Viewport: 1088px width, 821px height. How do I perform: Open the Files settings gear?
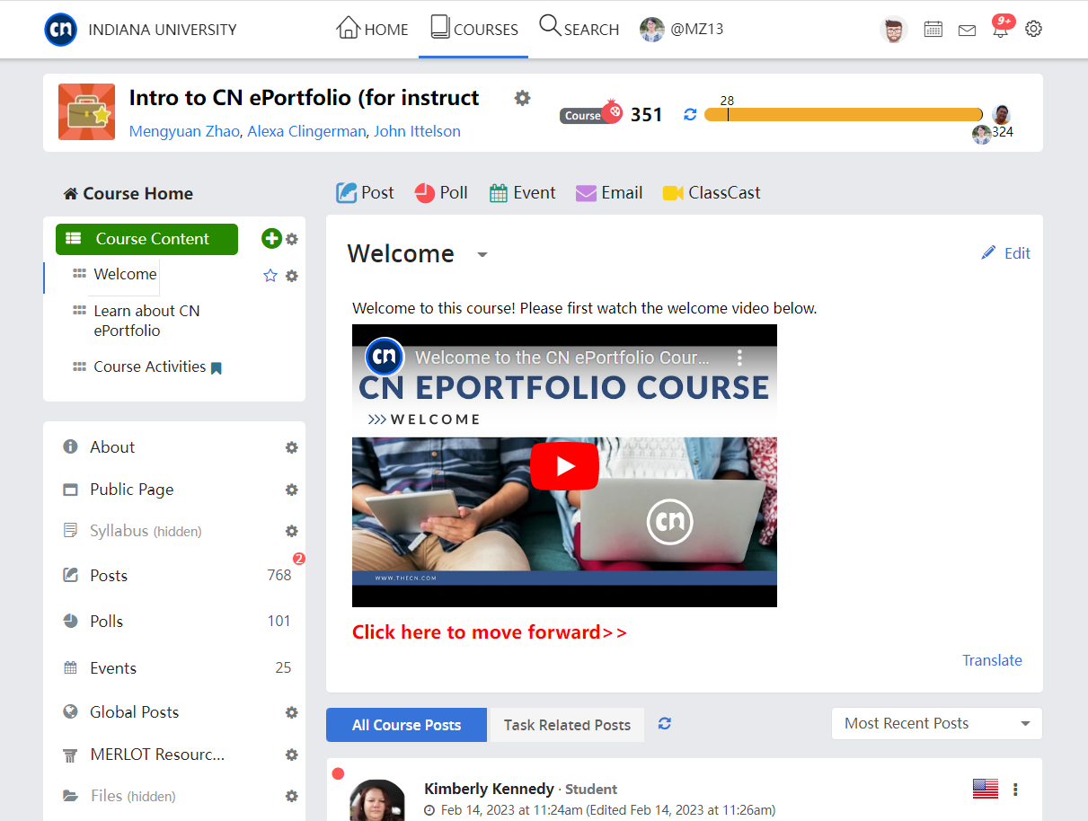point(292,796)
